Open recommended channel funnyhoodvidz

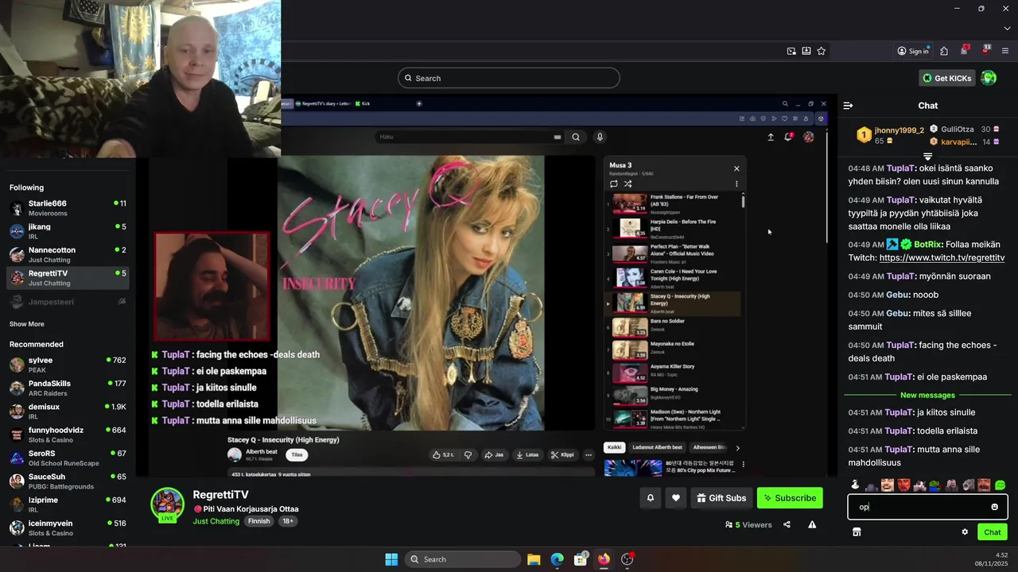click(x=67, y=435)
